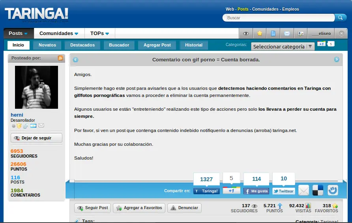Screen dimensions: 352x223
Task: Select the Novatos tab
Action: [47, 45]
